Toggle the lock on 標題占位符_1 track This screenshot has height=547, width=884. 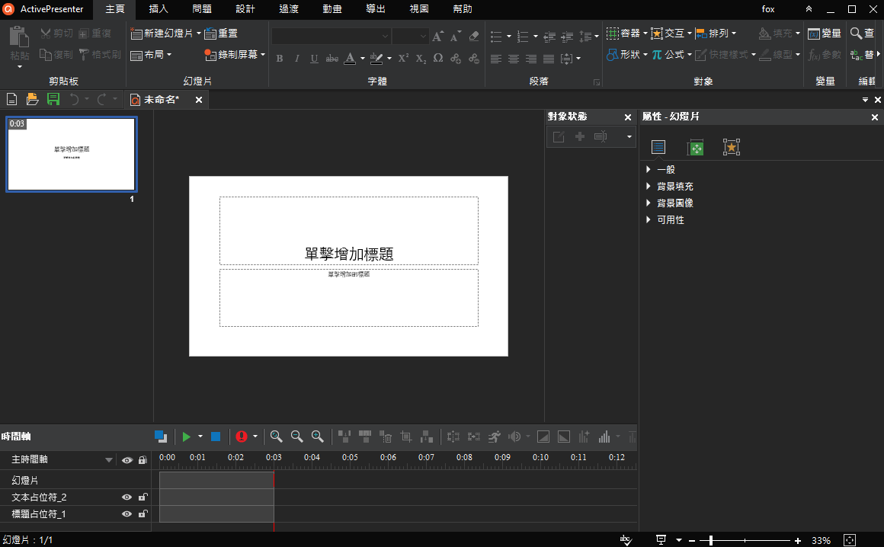point(143,513)
